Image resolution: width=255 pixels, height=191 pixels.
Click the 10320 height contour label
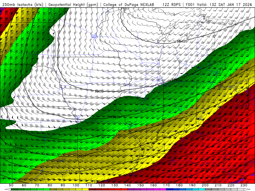point(206,170)
